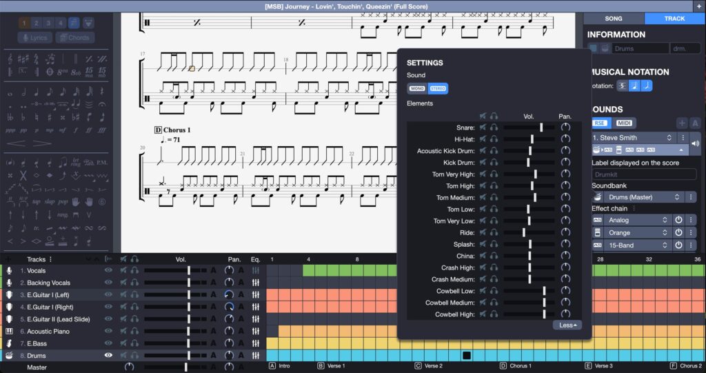This screenshot has height=373, width=706.
Task: Click the Less button to collapse settings
Action: (566, 325)
